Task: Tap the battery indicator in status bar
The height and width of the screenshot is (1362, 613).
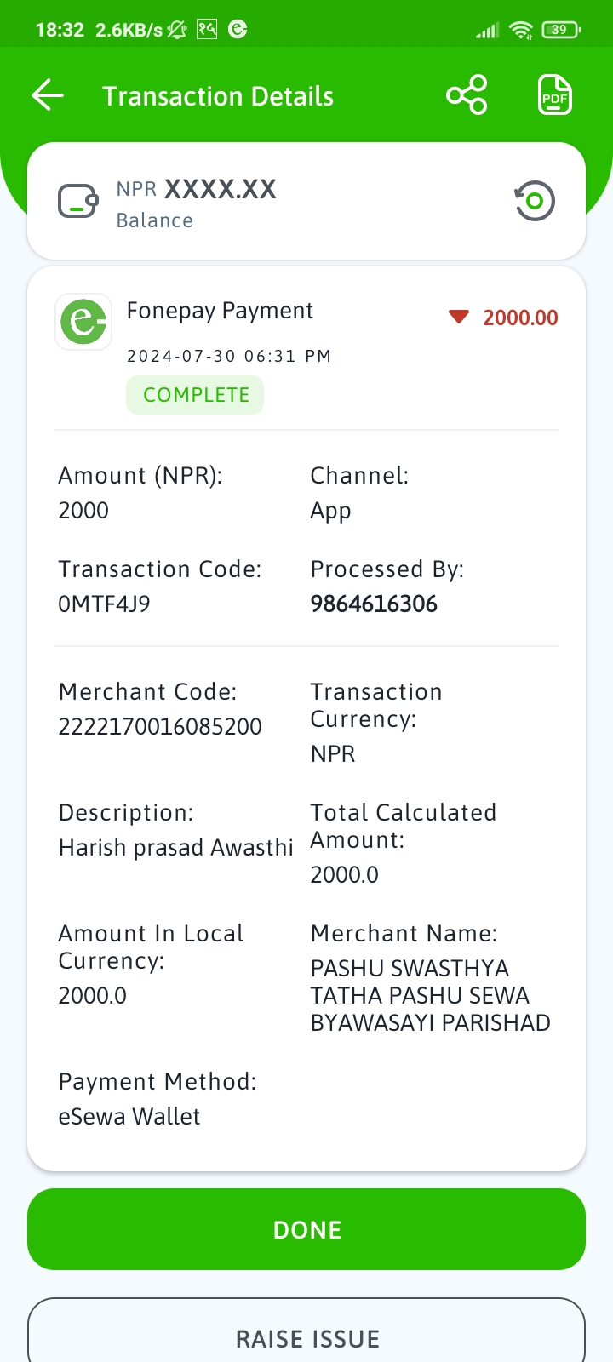Action: [561, 30]
